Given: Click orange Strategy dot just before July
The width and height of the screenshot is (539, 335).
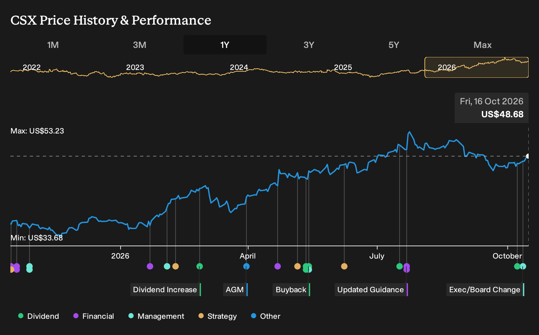Looking at the screenshot, I should (344, 266).
